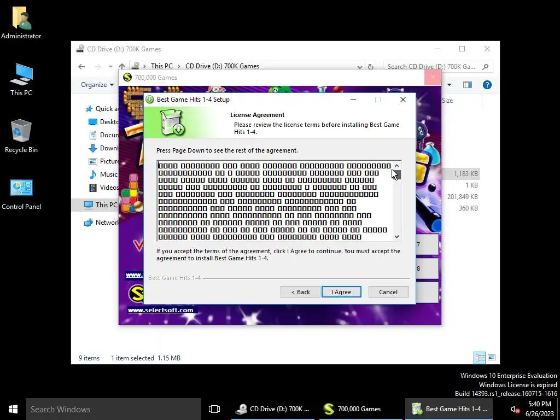Expand the address bar history dropdown
The image size is (560, 420).
tap(360, 66)
